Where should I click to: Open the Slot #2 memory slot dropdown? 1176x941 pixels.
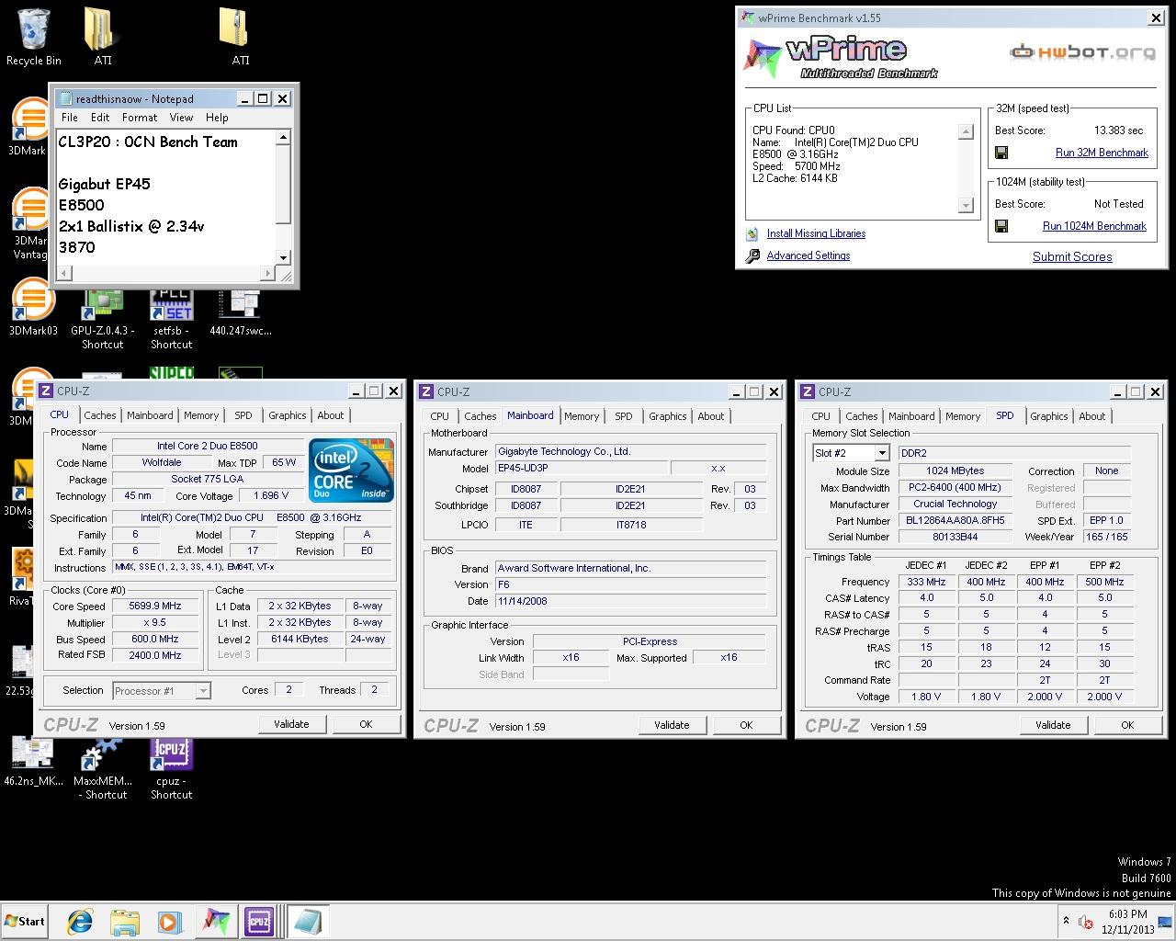click(851, 453)
